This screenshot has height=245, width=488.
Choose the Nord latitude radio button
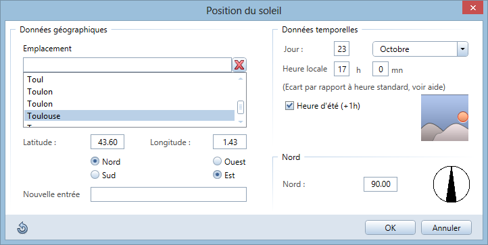tap(95, 161)
